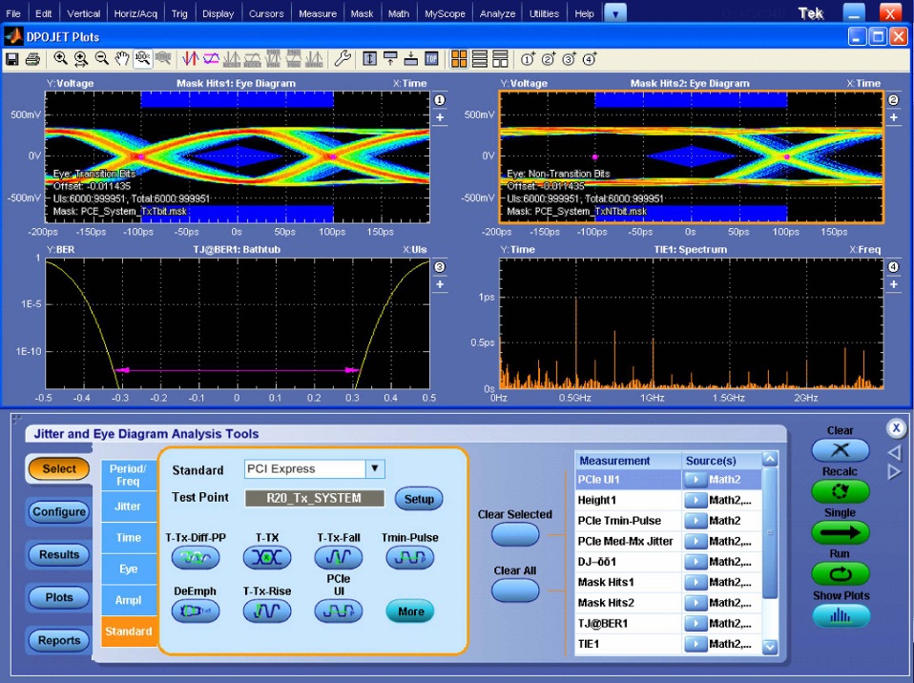This screenshot has width=914, height=683.
Task: Select the DeEmph measurement icon
Action: [x=196, y=611]
